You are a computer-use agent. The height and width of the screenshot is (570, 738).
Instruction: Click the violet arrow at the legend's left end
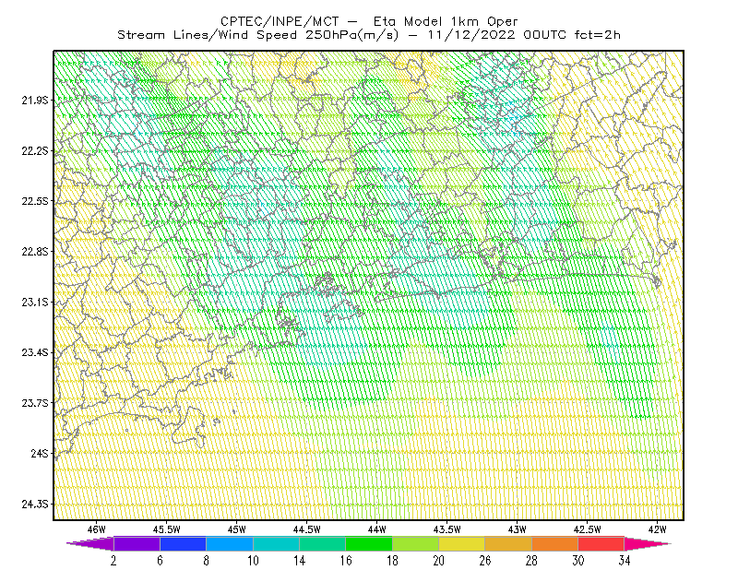[x=90, y=543]
